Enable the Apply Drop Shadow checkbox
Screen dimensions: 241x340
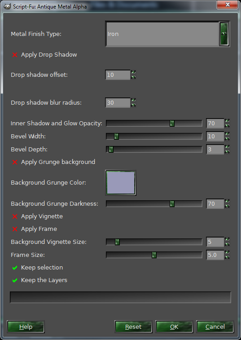click(x=15, y=55)
